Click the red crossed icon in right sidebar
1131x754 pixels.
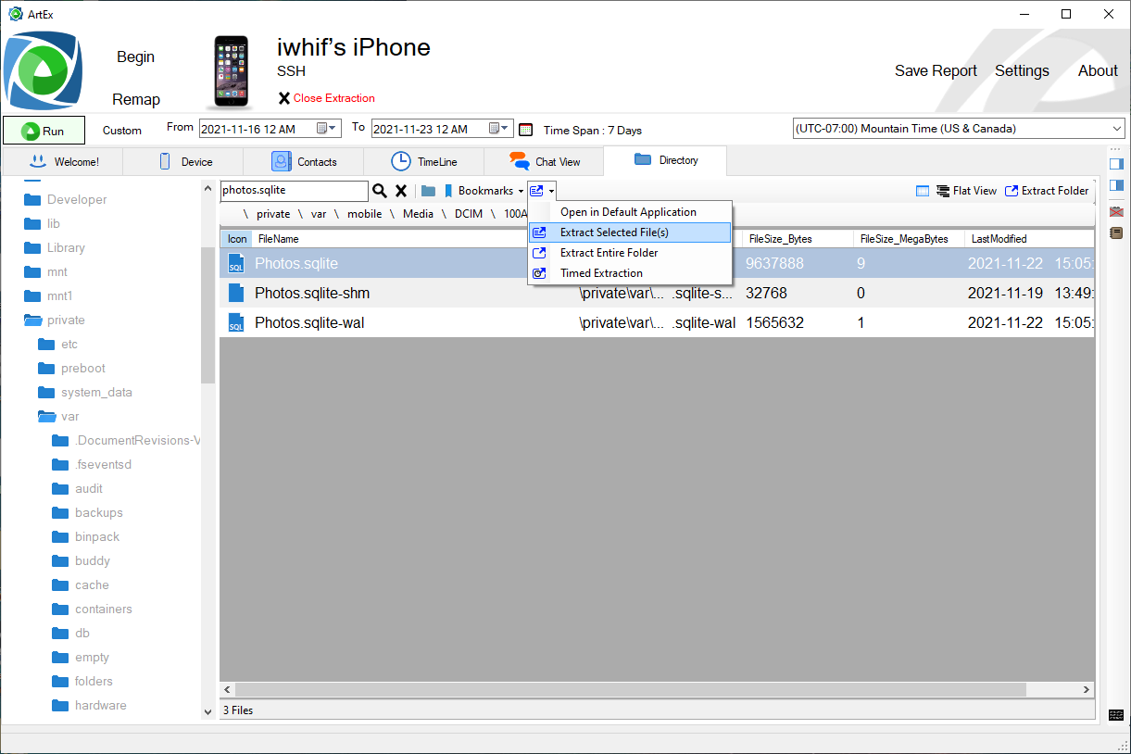click(x=1115, y=211)
